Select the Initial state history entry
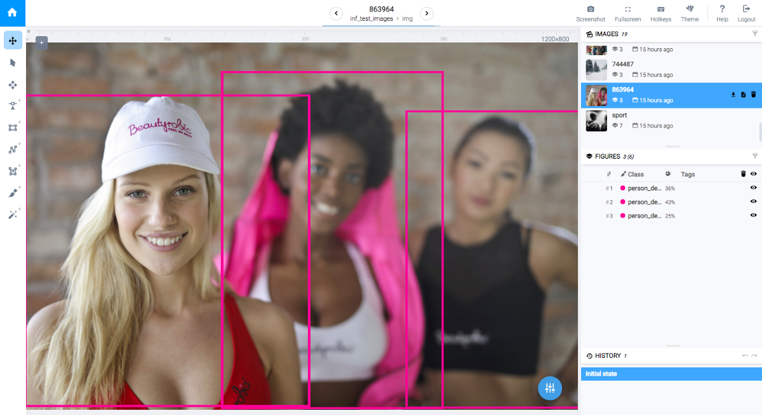The image size is (762, 415). tap(671, 374)
